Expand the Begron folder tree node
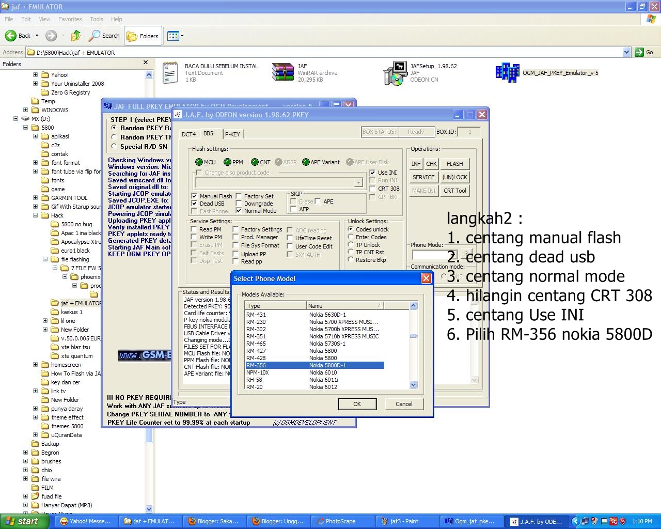 (25, 453)
